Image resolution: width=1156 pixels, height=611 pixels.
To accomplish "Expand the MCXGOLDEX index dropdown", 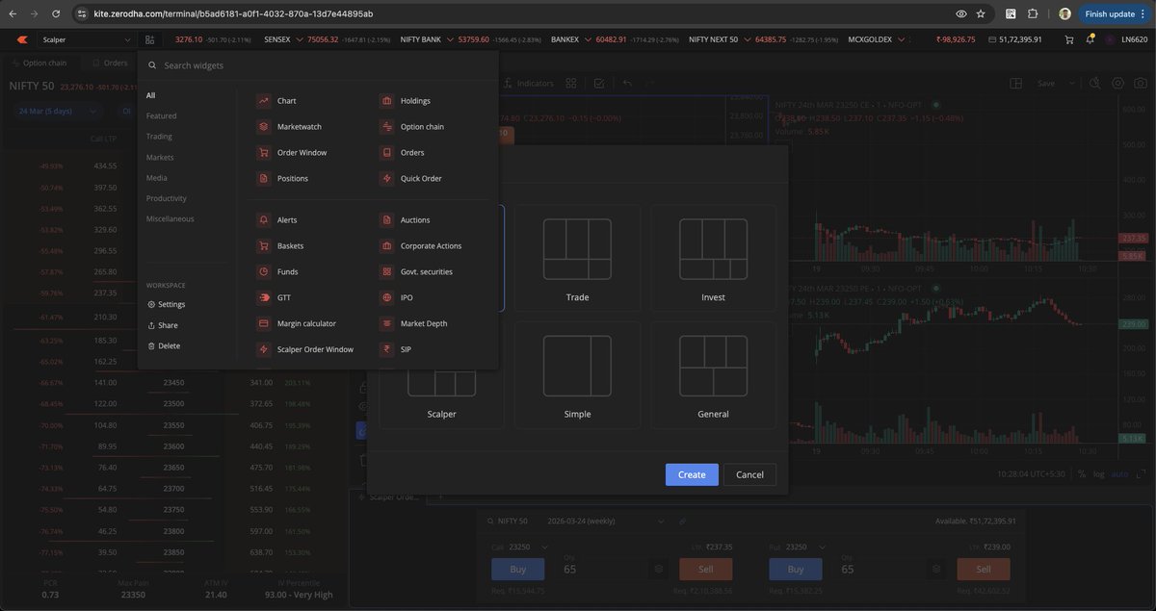I will pyautogui.click(x=902, y=40).
